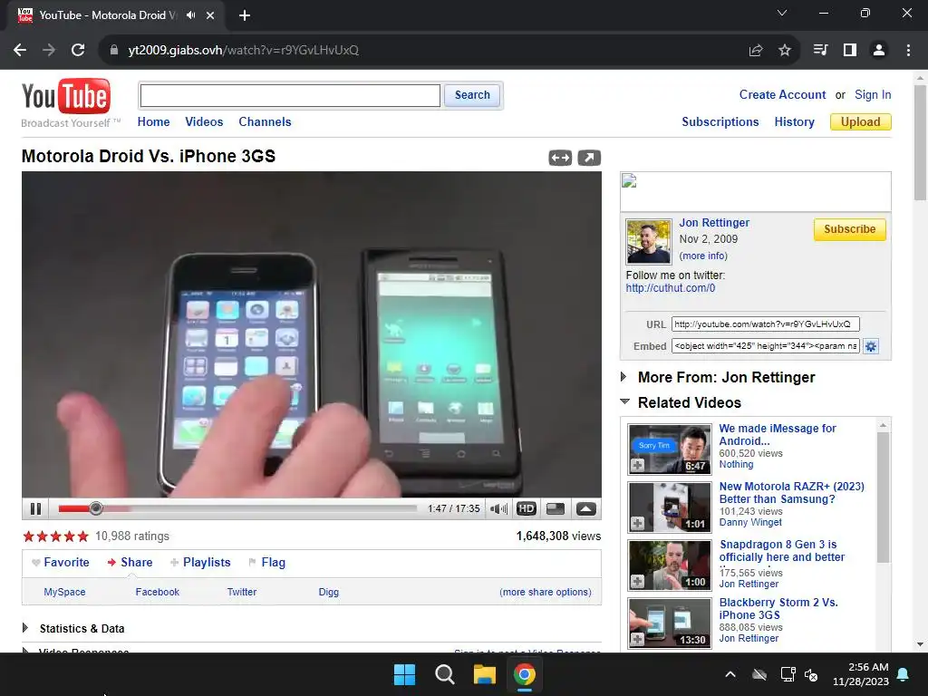Add Motorola RAZR+ video to queue
This screenshot has width=928, height=696.
(x=637, y=524)
